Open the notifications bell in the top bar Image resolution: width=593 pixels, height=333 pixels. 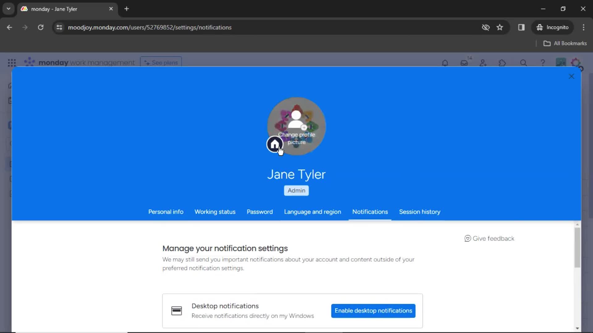(445, 63)
